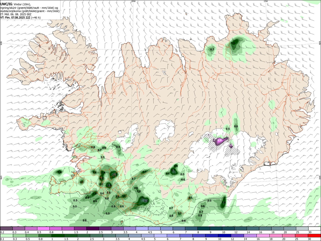
Task: Pick the light pink 16 swatch in rain legend
Action: pos(263,236)
